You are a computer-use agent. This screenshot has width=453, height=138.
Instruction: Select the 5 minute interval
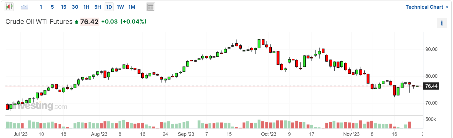click(52, 7)
